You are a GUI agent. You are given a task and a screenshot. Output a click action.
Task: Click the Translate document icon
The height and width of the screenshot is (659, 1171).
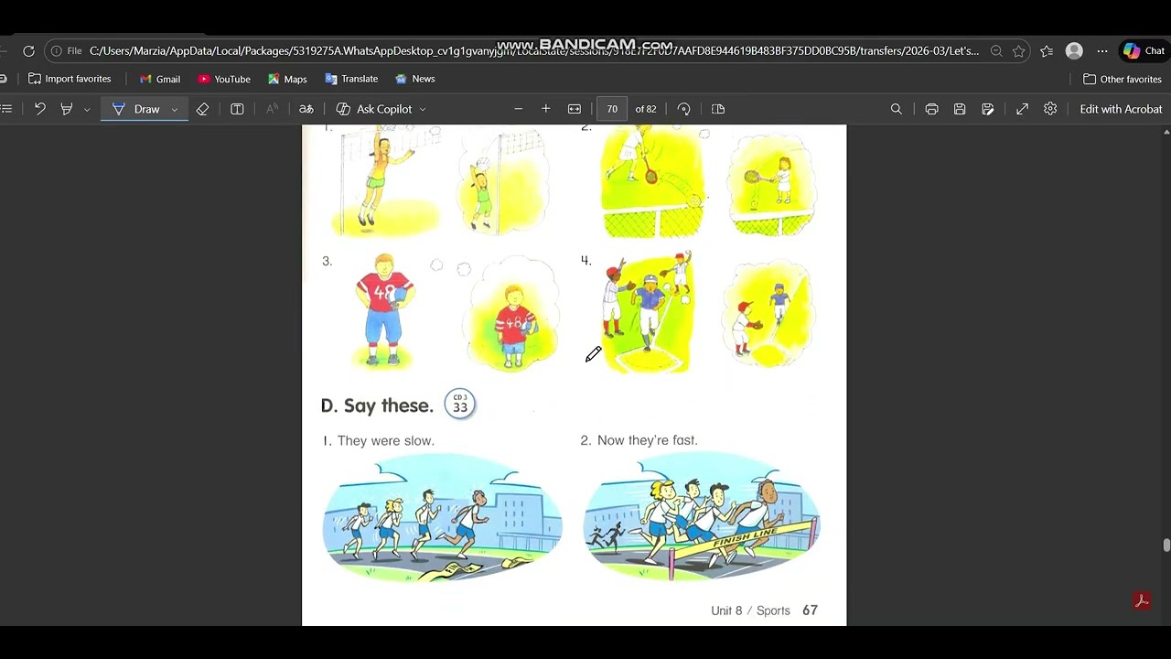point(306,109)
